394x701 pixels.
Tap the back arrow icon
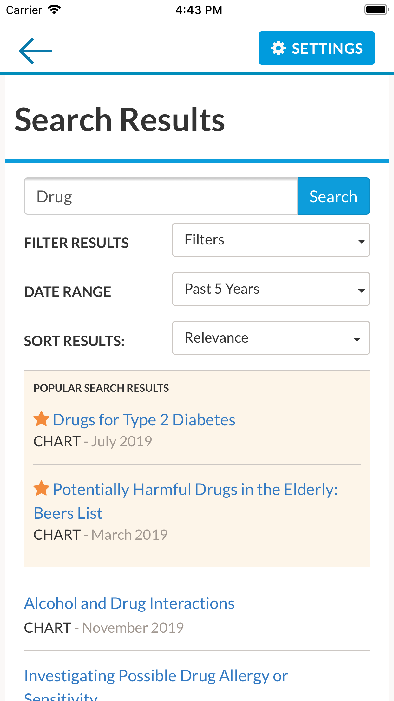point(36,51)
